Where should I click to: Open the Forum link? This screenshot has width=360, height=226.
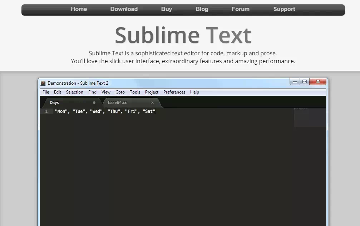click(x=241, y=9)
